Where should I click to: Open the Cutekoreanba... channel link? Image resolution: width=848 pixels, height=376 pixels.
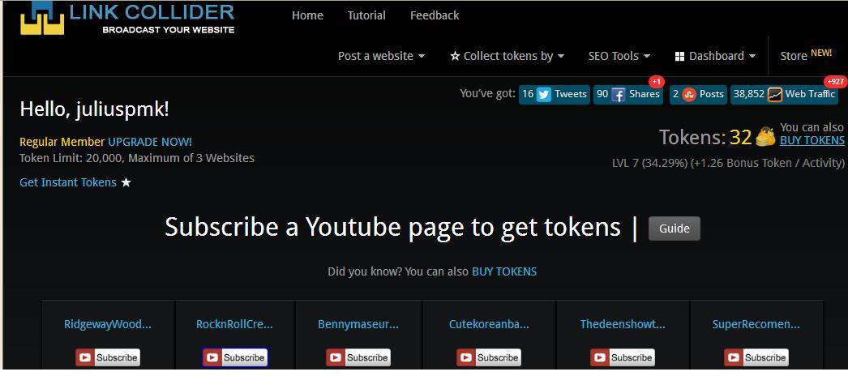(x=489, y=325)
